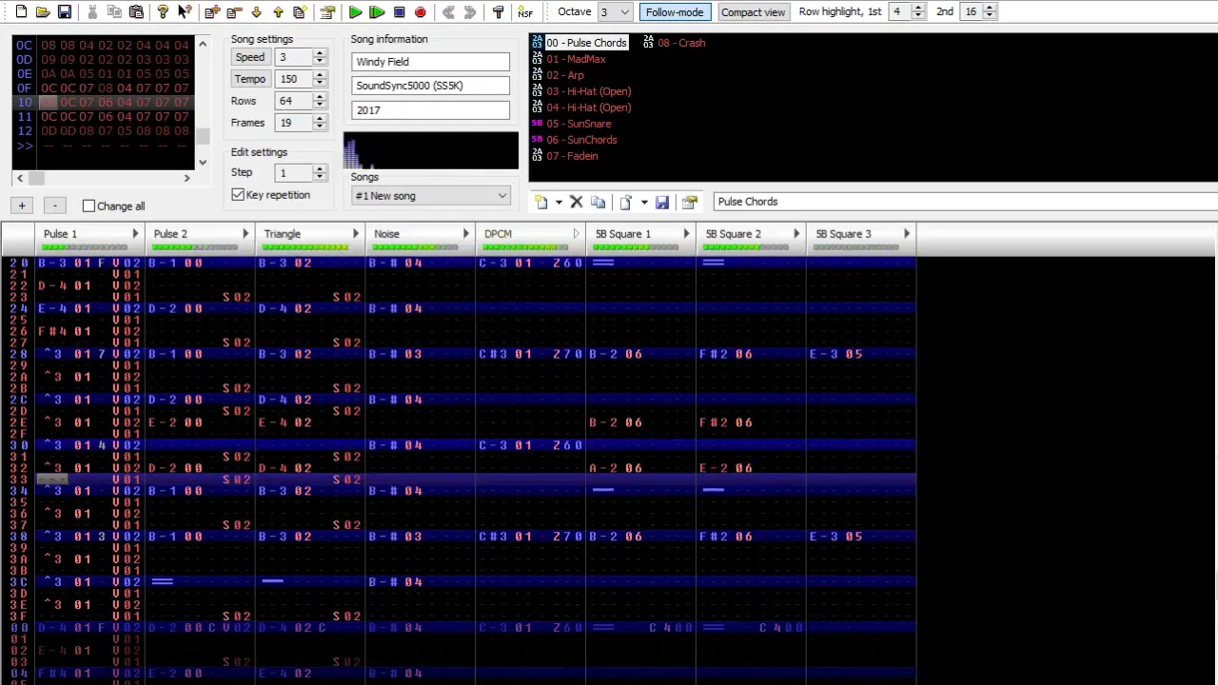
Task: Toggle edit mode with the red record button
Action: (x=421, y=12)
